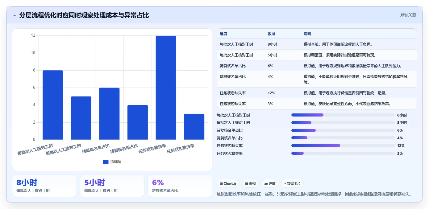Click the 指标值 legend label
This screenshot has height=209, width=429.
tap(116, 162)
